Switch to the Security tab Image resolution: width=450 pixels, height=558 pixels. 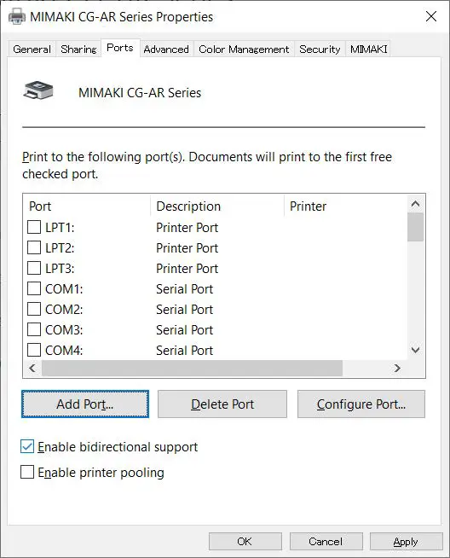pos(320,49)
